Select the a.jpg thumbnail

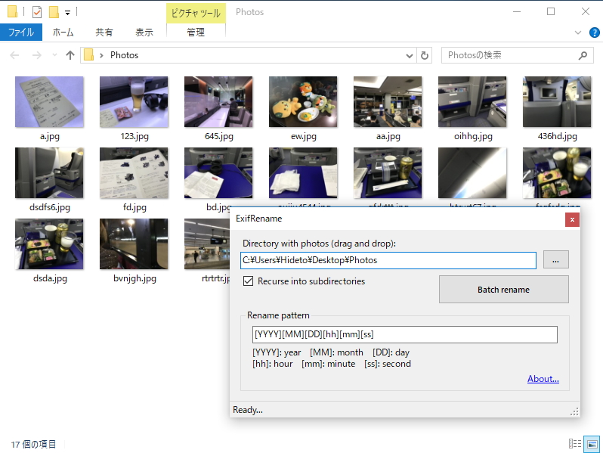pos(49,102)
